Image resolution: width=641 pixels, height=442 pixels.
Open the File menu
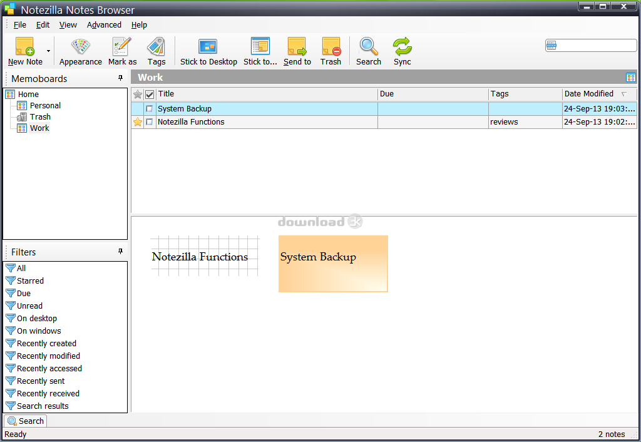point(19,25)
